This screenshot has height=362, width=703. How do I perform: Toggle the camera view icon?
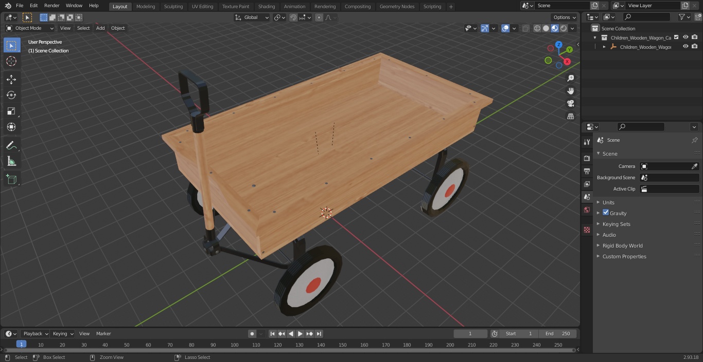[x=570, y=104]
